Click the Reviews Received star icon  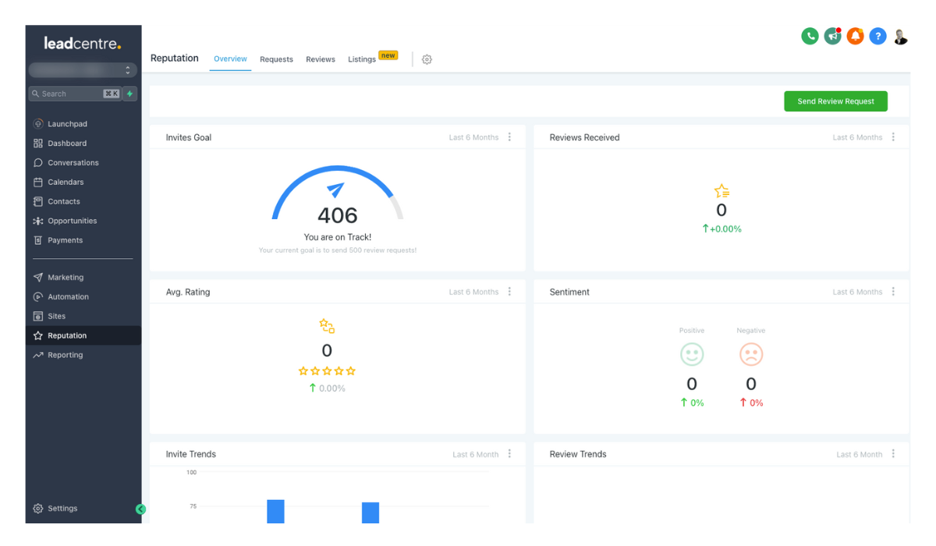[x=721, y=191]
